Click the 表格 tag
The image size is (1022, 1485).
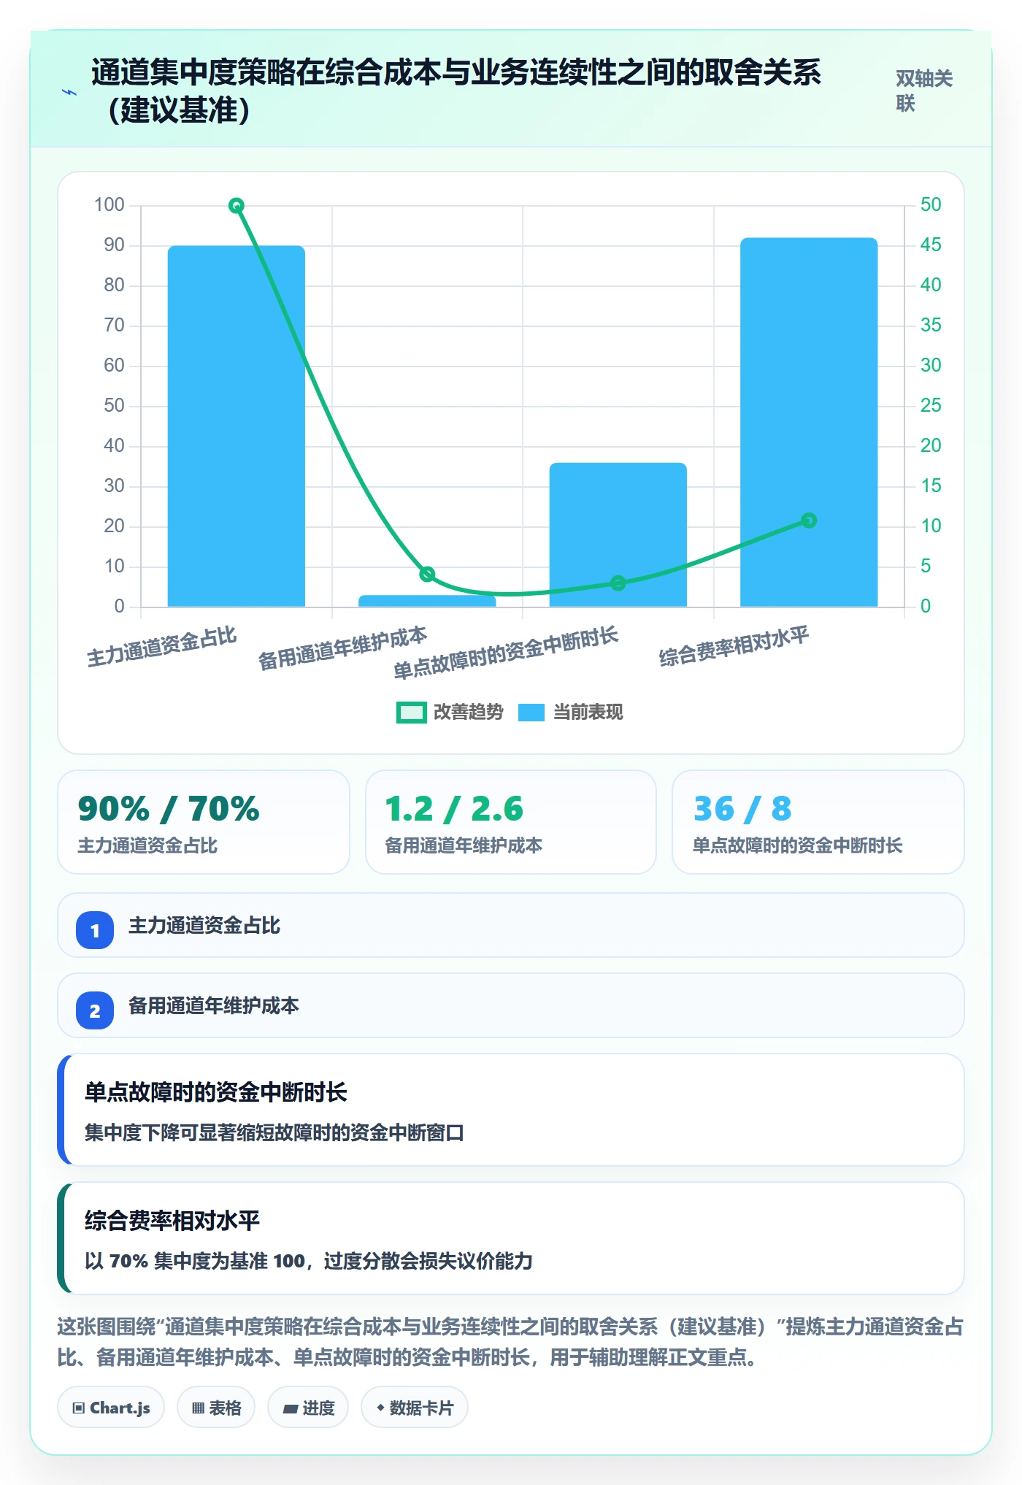click(x=216, y=1408)
